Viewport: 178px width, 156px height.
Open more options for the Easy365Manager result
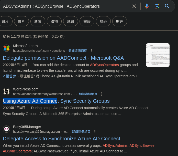pos(95,132)
